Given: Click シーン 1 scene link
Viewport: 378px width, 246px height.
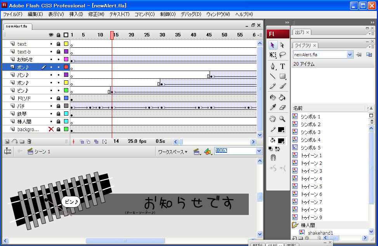Looking at the screenshot, I should tap(42, 151).
